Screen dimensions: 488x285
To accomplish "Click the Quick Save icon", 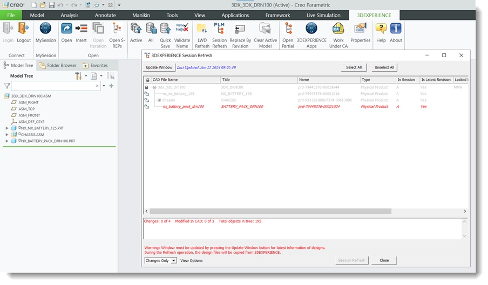I will pos(165,29).
